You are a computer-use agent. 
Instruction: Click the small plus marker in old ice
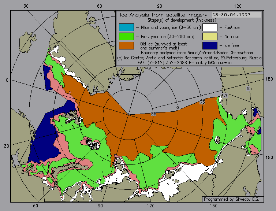(187, 140)
